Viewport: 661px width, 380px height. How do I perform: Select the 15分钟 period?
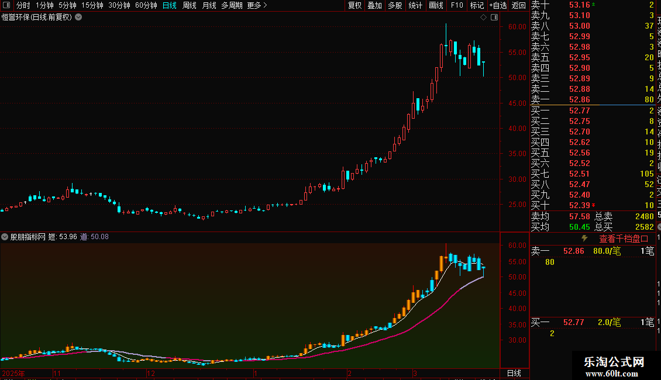pyautogui.click(x=92, y=5)
